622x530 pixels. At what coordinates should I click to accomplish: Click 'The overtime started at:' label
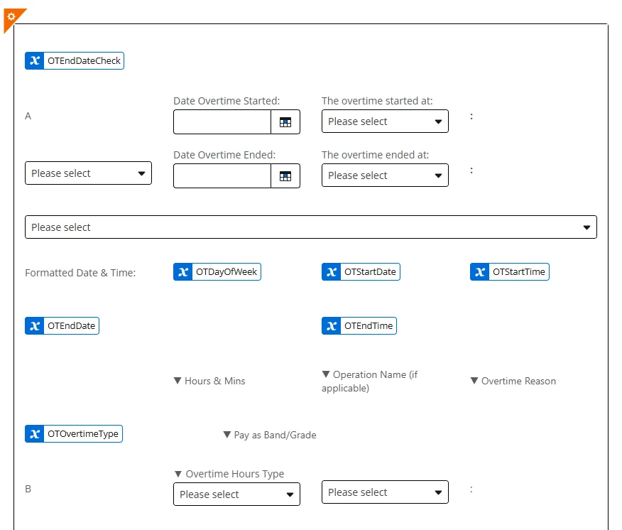coord(377,101)
